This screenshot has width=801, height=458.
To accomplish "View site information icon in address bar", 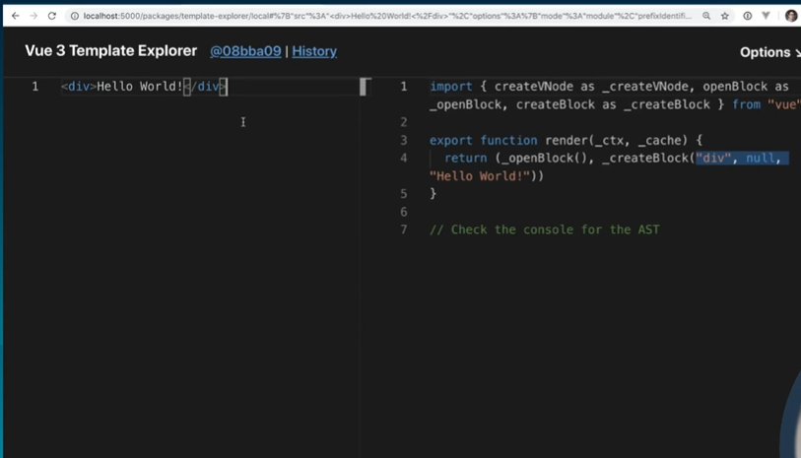I will tap(75, 16).
